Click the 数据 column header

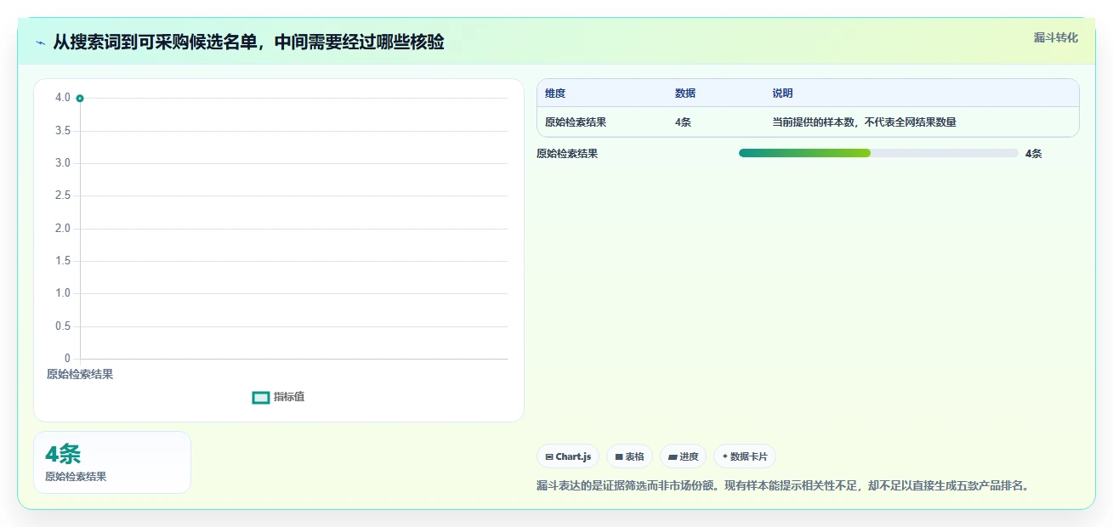coord(685,93)
